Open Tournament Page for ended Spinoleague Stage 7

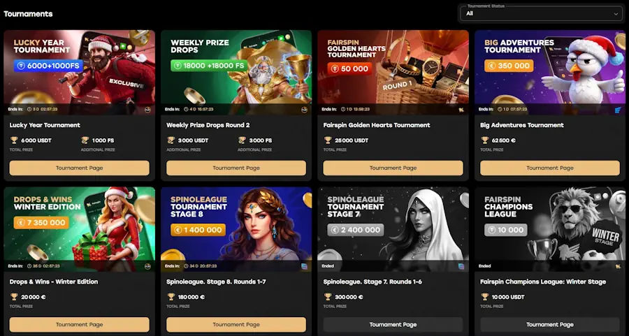[x=393, y=324]
